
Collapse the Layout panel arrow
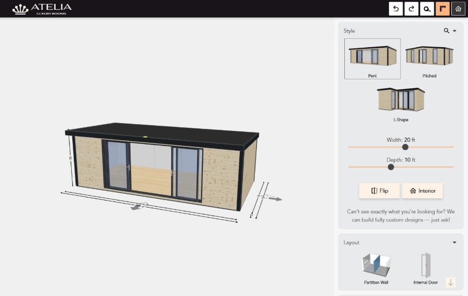click(x=454, y=243)
